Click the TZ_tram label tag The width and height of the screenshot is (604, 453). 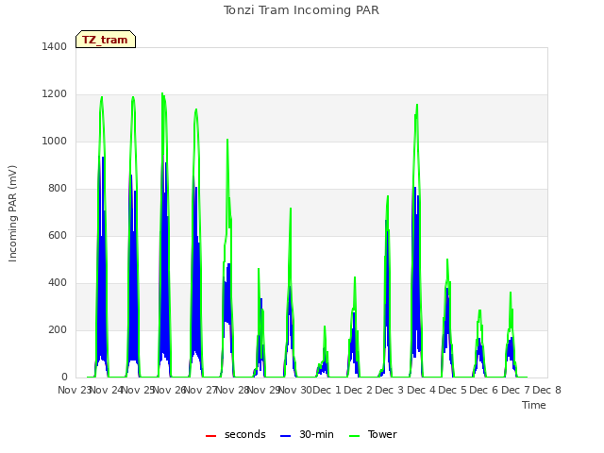106,40
